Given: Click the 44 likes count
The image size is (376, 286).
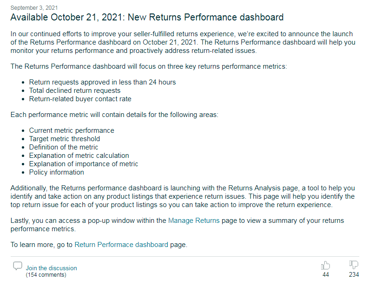Looking at the screenshot, I should 326,275.
